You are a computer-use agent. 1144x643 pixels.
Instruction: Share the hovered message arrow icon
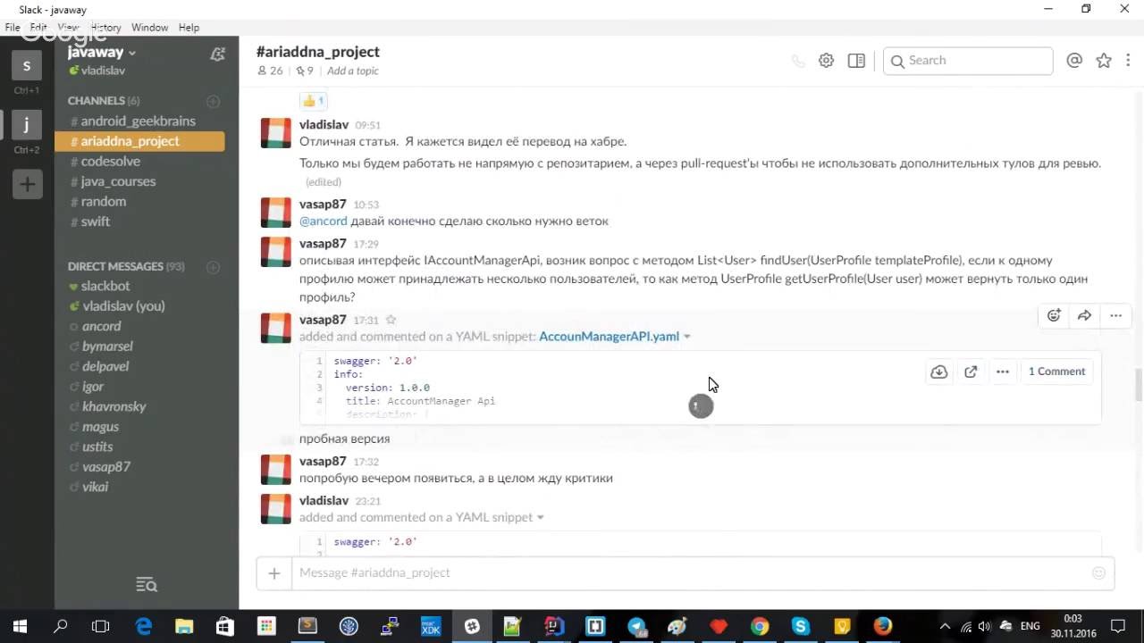[x=1084, y=315]
